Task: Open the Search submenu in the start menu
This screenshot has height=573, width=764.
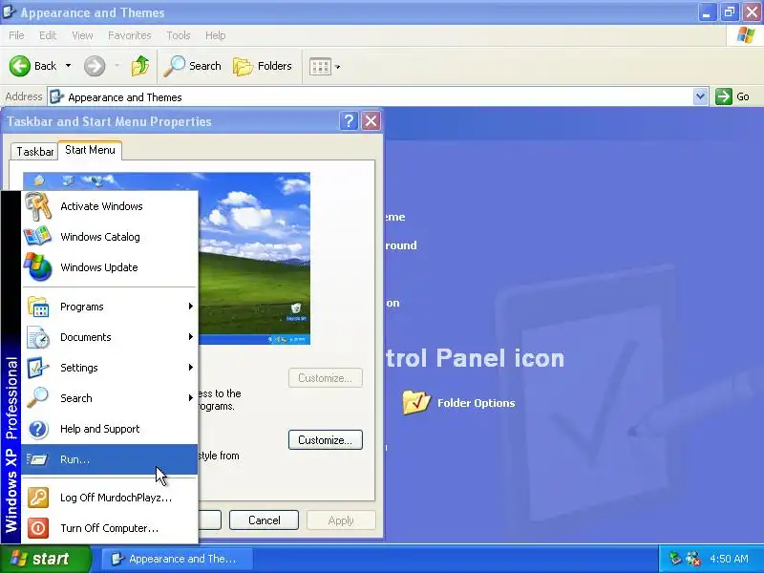Action: (110, 398)
